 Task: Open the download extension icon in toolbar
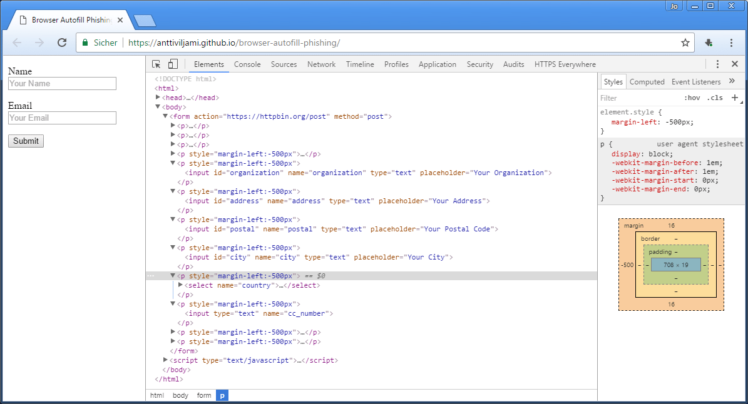[x=709, y=43]
